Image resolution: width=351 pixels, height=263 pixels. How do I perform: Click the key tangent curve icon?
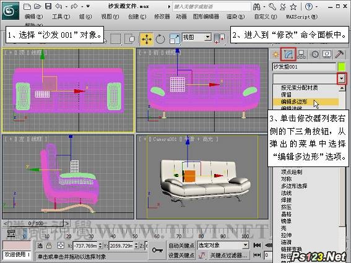coord(202,255)
